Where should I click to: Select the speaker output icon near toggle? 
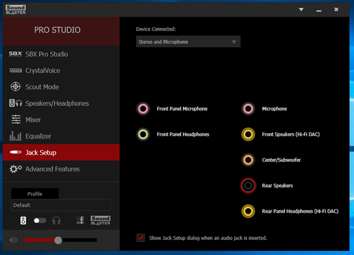(x=23, y=220)
